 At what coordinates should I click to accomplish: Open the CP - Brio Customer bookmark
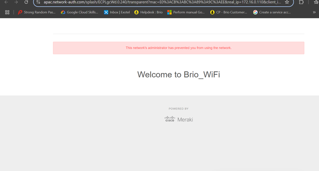pos(229,12)
